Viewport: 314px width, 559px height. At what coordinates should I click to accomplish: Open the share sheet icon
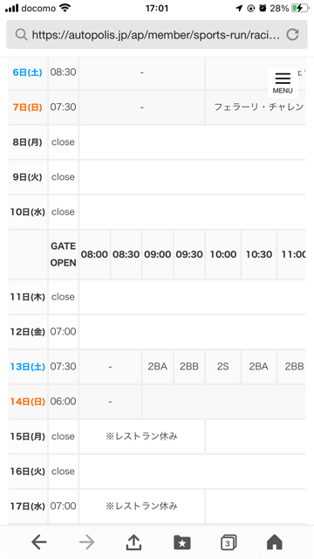tap(133, 542)
